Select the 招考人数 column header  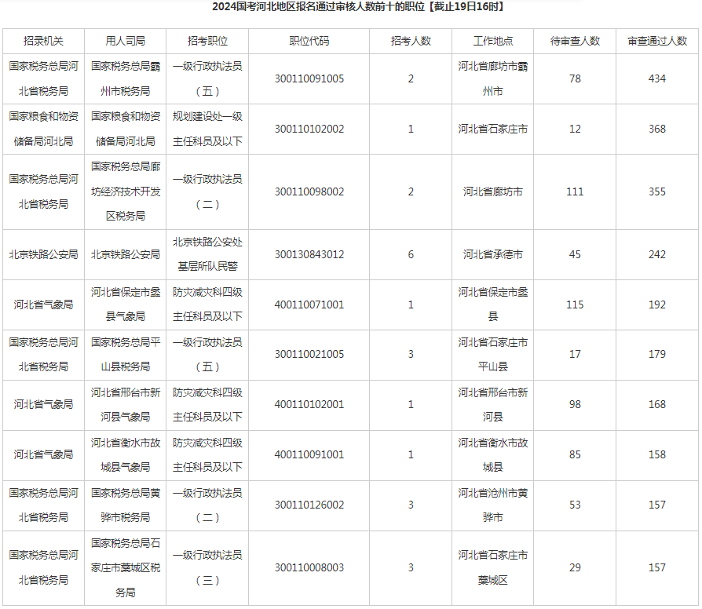[411, 41]
